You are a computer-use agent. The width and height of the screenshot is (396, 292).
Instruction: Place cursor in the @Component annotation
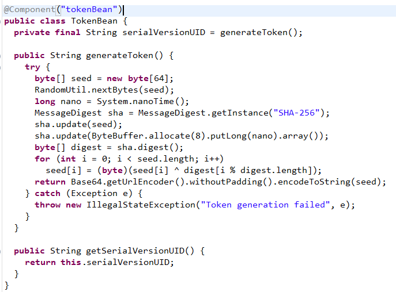click(29, 10)
